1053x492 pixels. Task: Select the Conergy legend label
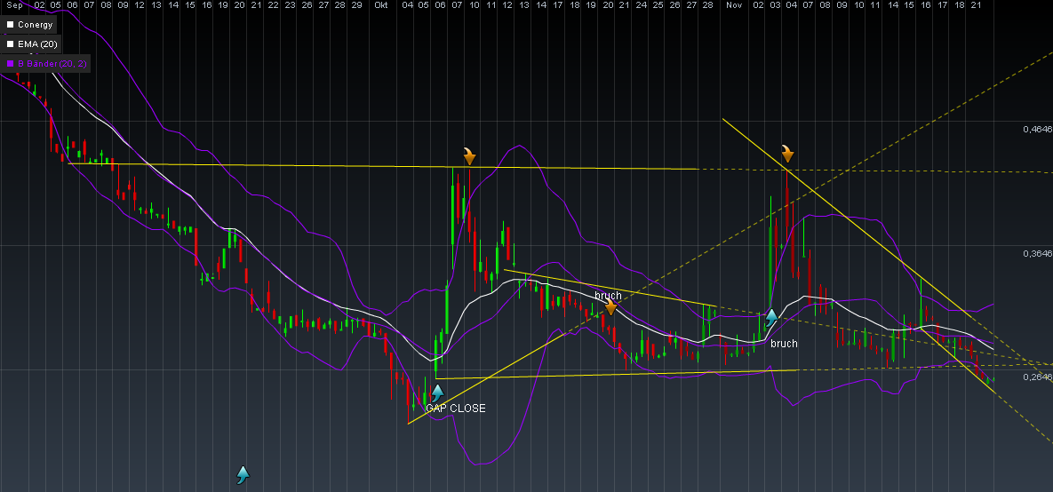pos(36,25)
